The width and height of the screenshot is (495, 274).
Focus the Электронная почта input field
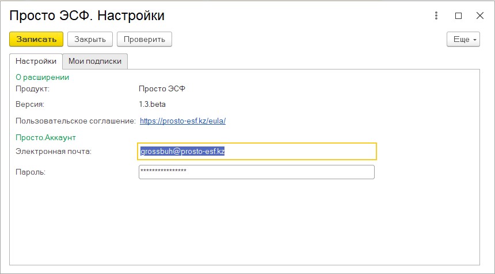click(257, 151)
